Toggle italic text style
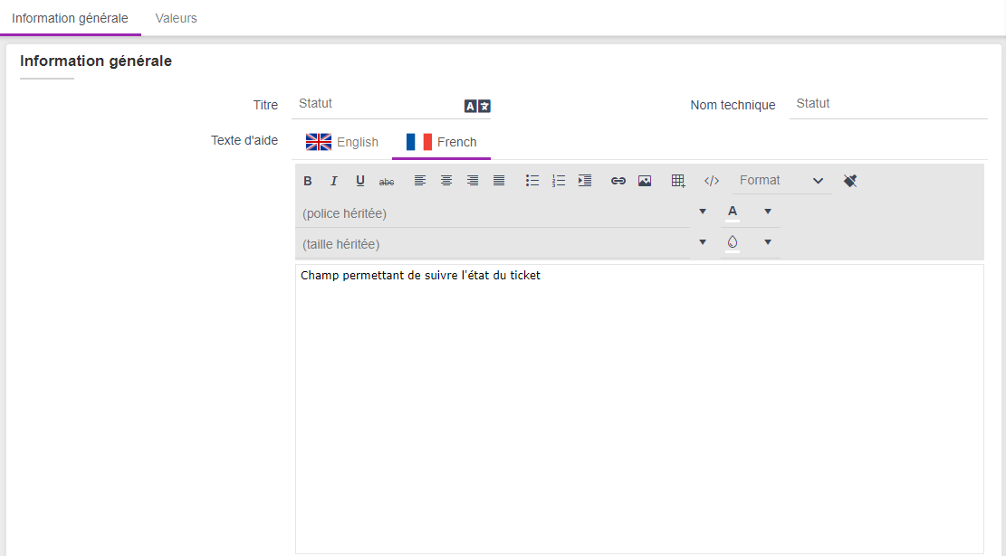The width and height of the screenshot is (1006, 556). (x=334, y=181)
